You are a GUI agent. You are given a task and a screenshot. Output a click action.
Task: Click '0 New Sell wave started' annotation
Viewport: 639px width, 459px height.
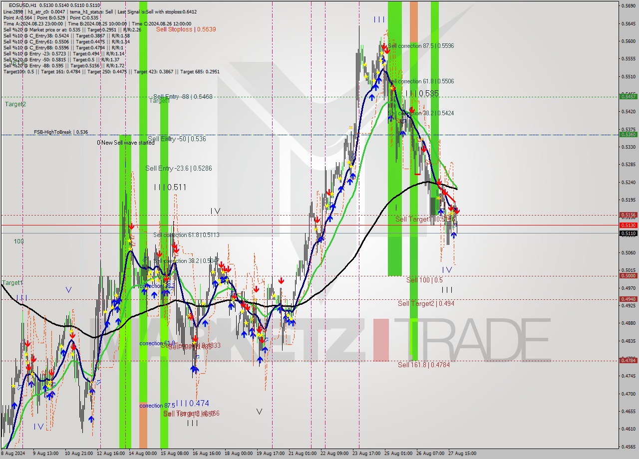point(126,143)
